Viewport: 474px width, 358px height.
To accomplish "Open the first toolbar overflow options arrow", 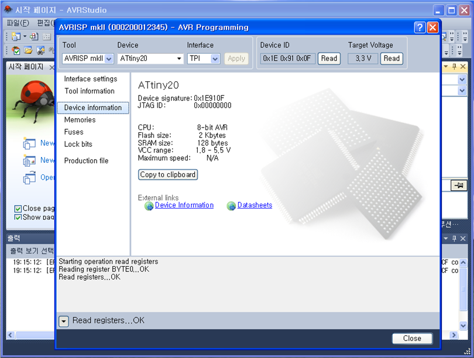I will pyautogui.click(x=452, y=37).
